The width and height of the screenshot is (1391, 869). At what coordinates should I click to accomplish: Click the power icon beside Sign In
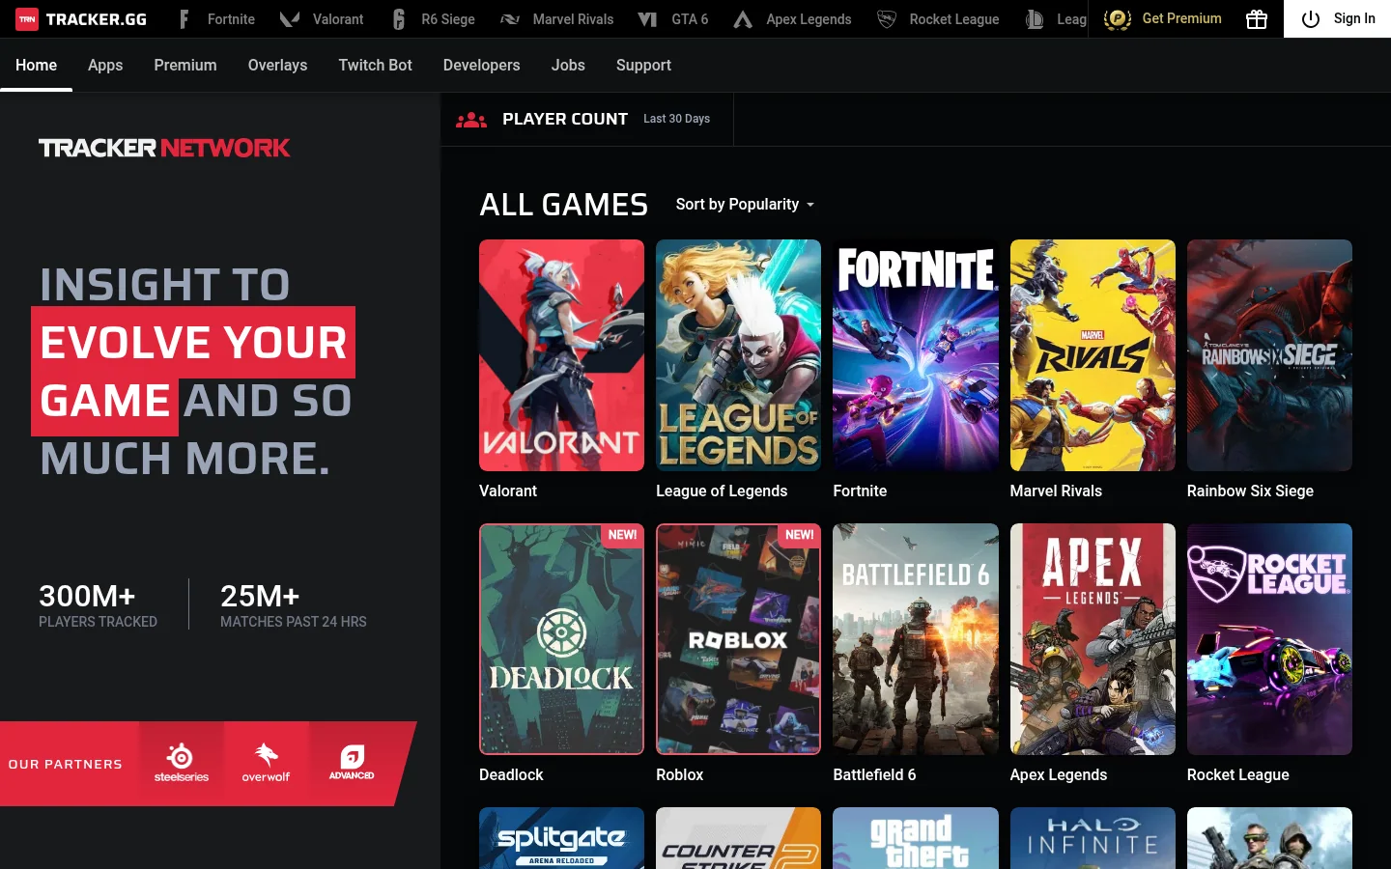tap(1311, 19)
